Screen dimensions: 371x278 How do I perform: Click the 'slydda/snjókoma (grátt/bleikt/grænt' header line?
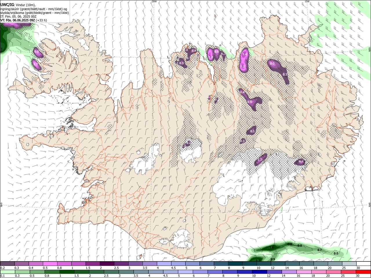[34, 13]
